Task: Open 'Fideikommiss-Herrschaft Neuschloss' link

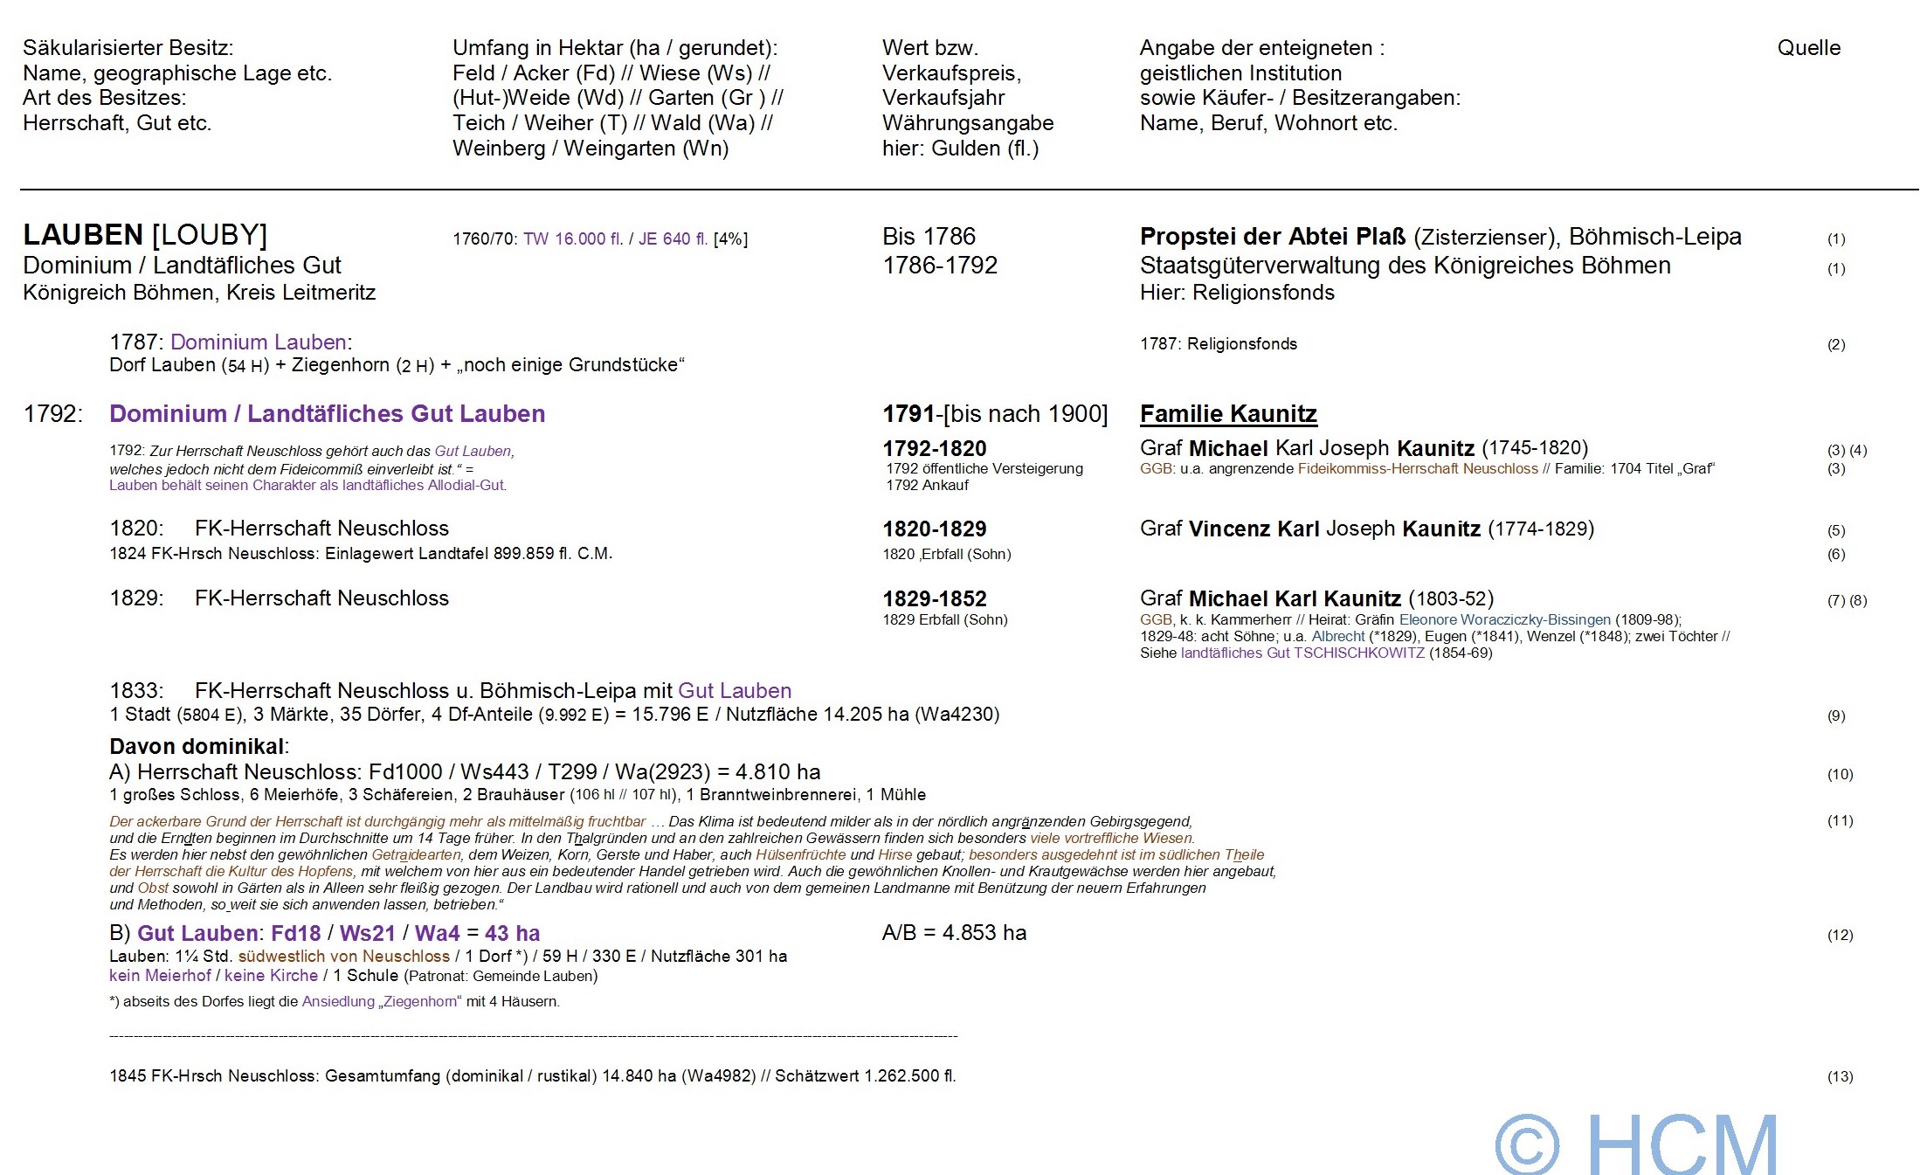Action: coord(1417,469)
